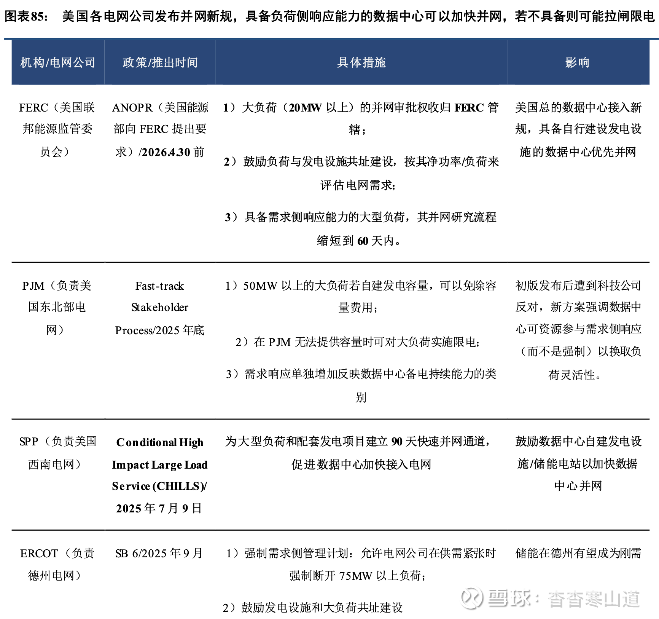Viewport: 659px width, 619px height.
Task: Click ERCOT measure 2 "鼓励发电设施和大负荷共址建设"
Action: 313,608
